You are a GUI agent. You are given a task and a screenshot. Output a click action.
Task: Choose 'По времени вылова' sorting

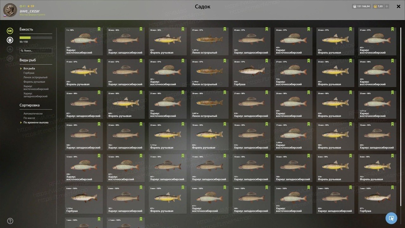point(36,122)
